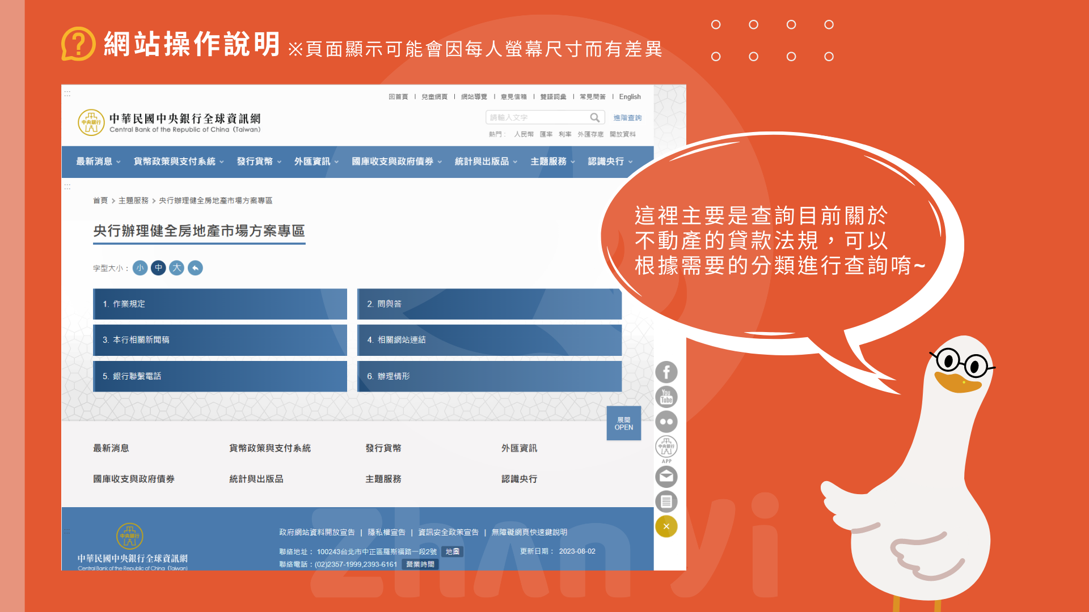The image size is (1089, 612).
Task: Click the 兒童網頁 top link
Action: click(434, 97)
